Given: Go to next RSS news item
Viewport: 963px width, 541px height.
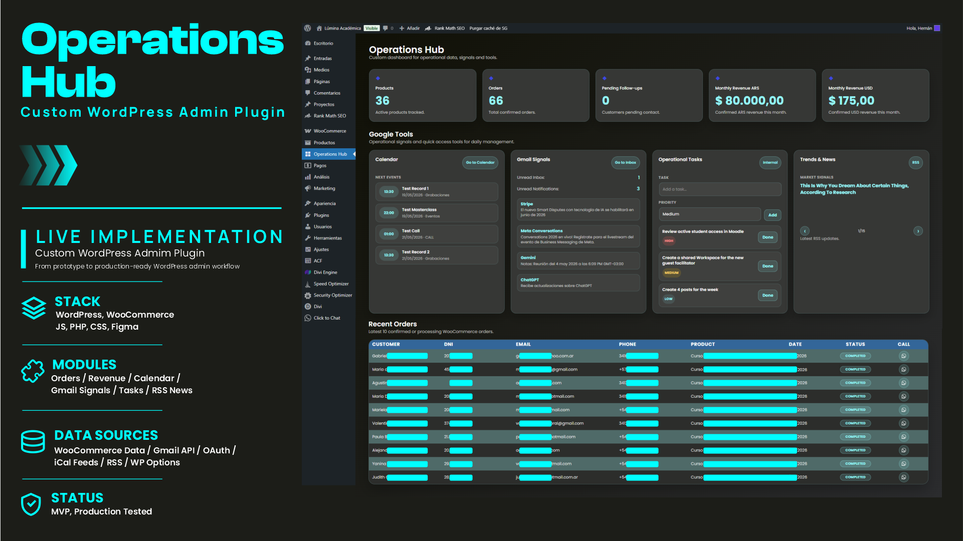Looking at the screenshot, I should click(x=918, y=231).
